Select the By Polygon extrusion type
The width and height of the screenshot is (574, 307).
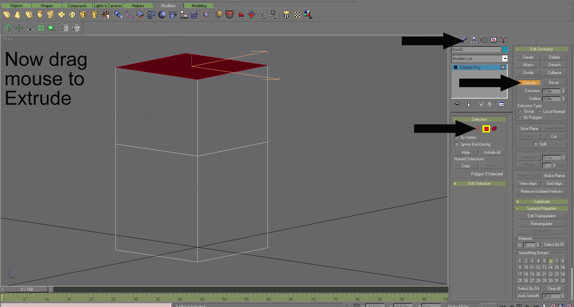[x=520, y=117]
